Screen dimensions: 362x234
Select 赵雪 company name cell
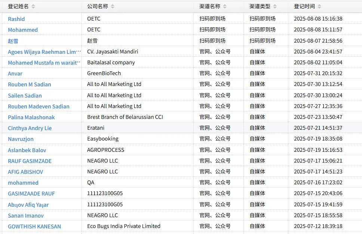[x=92, y=41]
